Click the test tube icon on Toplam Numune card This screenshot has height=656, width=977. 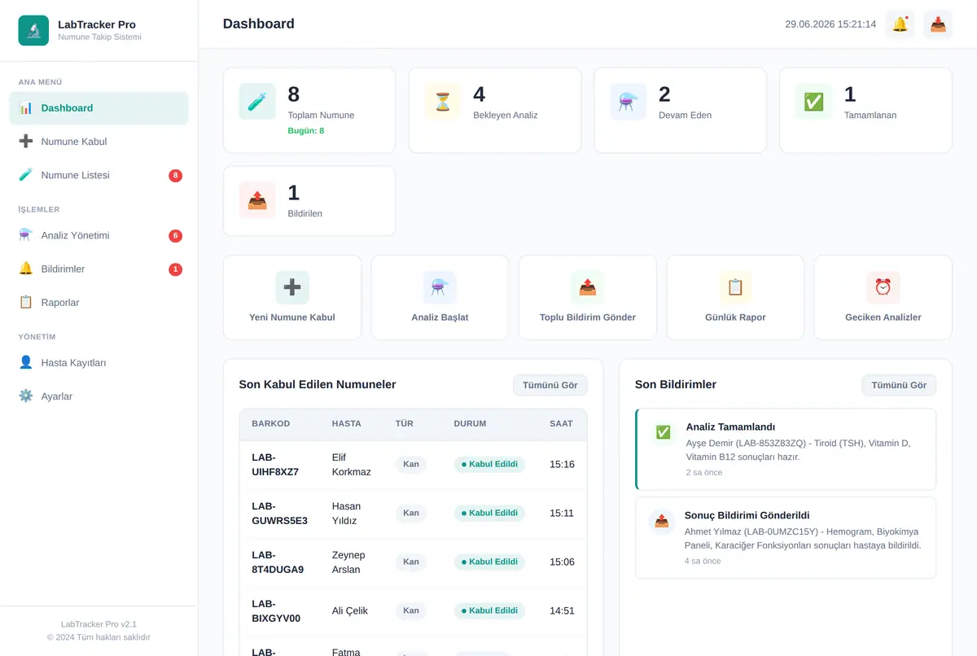257,102
